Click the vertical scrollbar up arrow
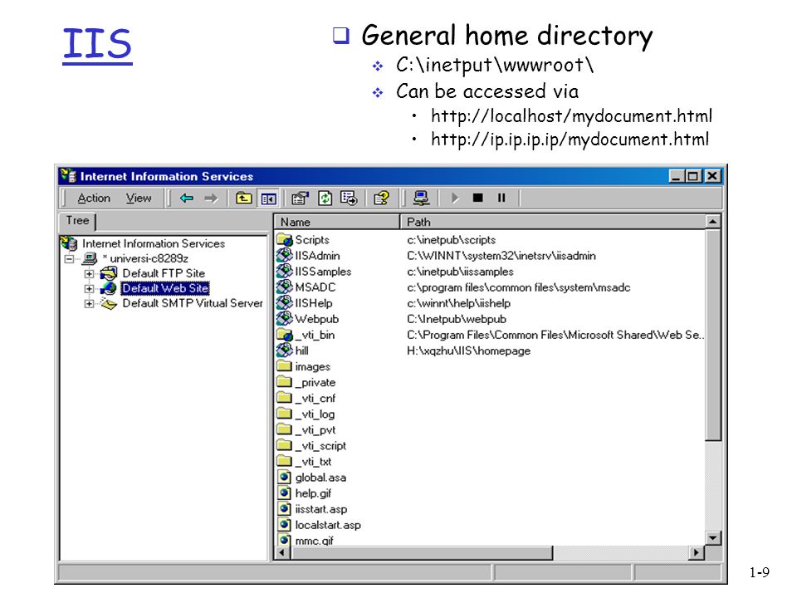 [713, 222]
